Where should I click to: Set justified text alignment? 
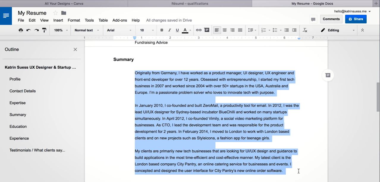click(x=240, y=30)
